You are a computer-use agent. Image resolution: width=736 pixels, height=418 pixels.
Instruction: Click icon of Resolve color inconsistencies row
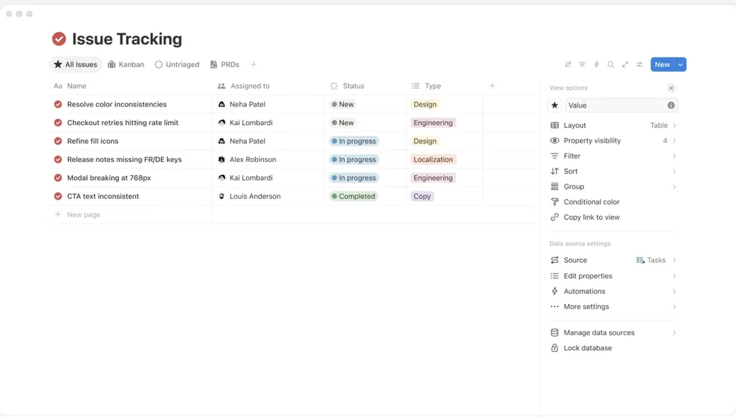coord(58,104)
